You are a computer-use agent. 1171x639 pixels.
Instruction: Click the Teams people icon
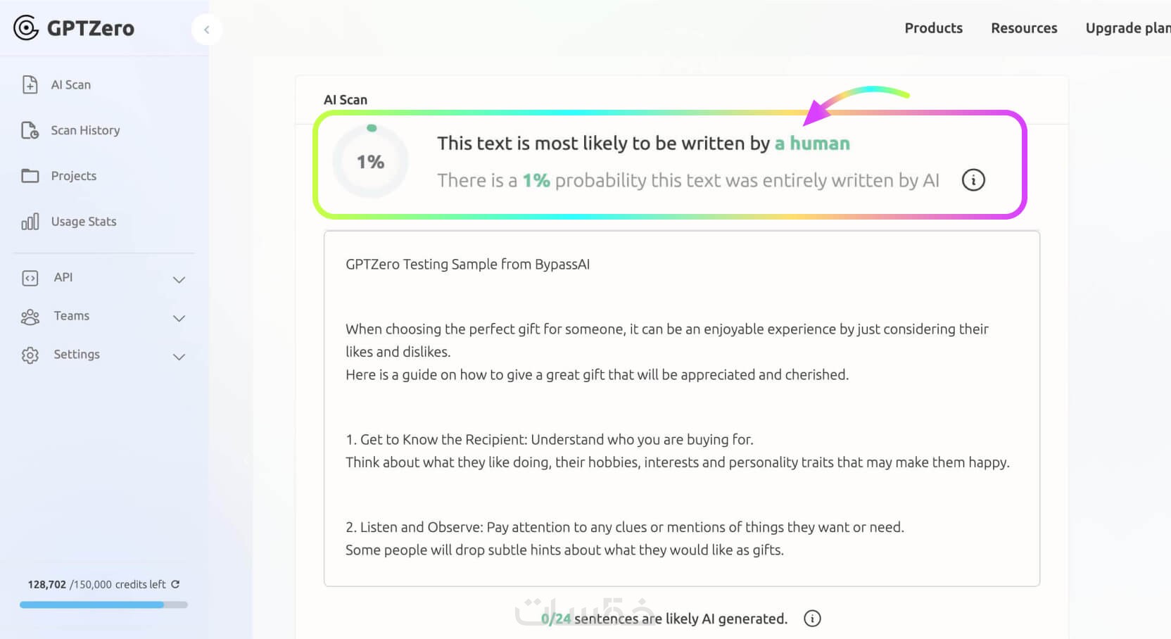click(30, 317)
